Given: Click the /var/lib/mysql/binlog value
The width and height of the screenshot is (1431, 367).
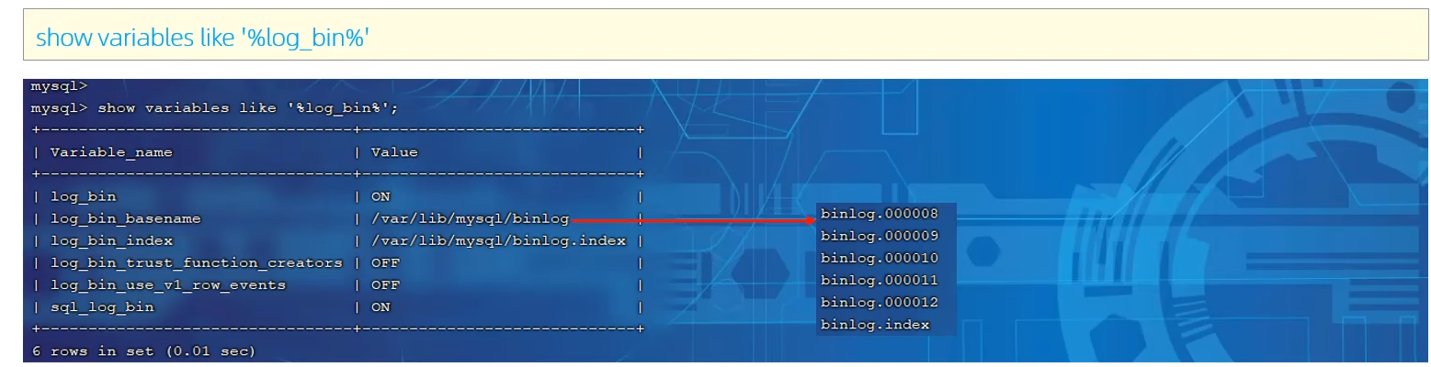Looking at the screenshot, I should (x=470, y=218).
